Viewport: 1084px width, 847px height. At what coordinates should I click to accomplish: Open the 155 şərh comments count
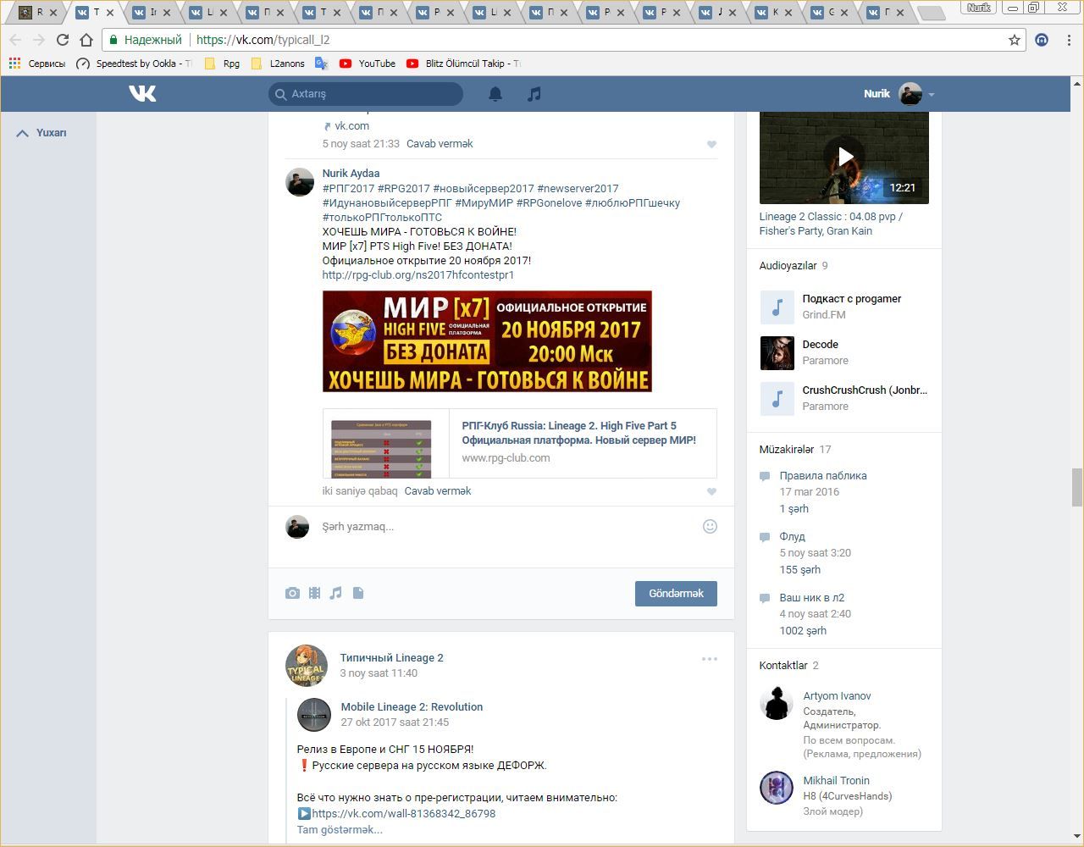800,570
